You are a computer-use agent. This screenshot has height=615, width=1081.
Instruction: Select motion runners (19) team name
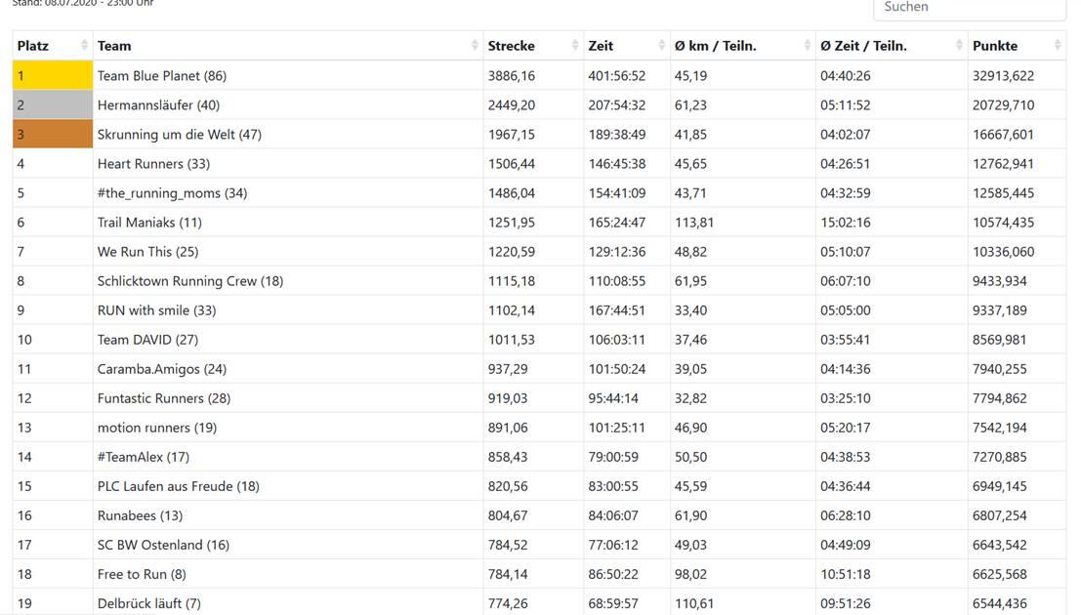coord(157,428)
